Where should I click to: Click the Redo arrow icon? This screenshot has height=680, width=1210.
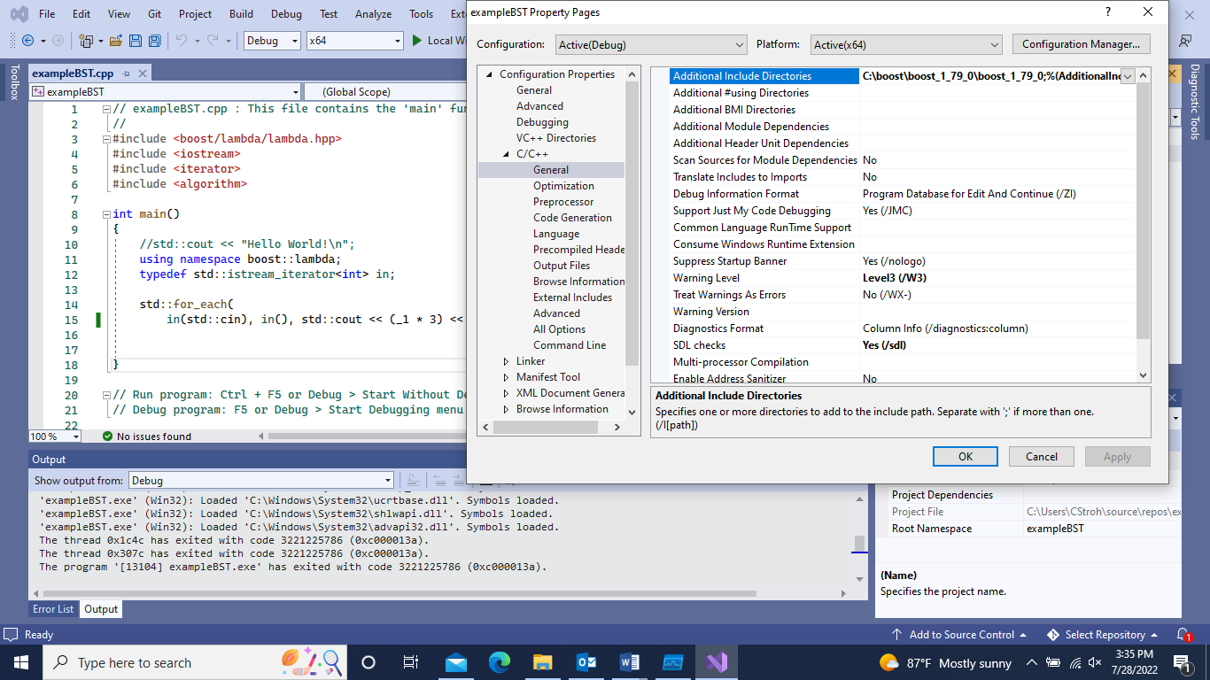(x=213, y=41)
